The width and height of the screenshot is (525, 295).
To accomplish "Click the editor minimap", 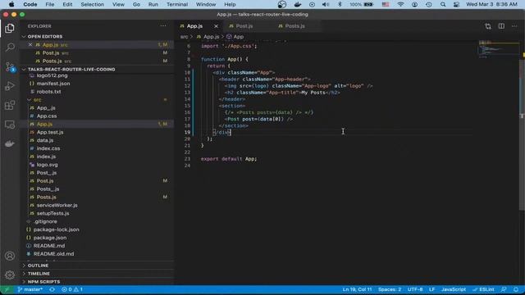I will coord(498,49).
